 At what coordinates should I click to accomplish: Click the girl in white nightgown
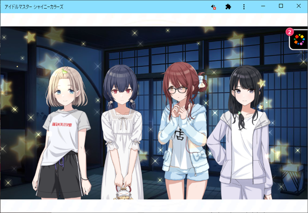click(121, 132)
